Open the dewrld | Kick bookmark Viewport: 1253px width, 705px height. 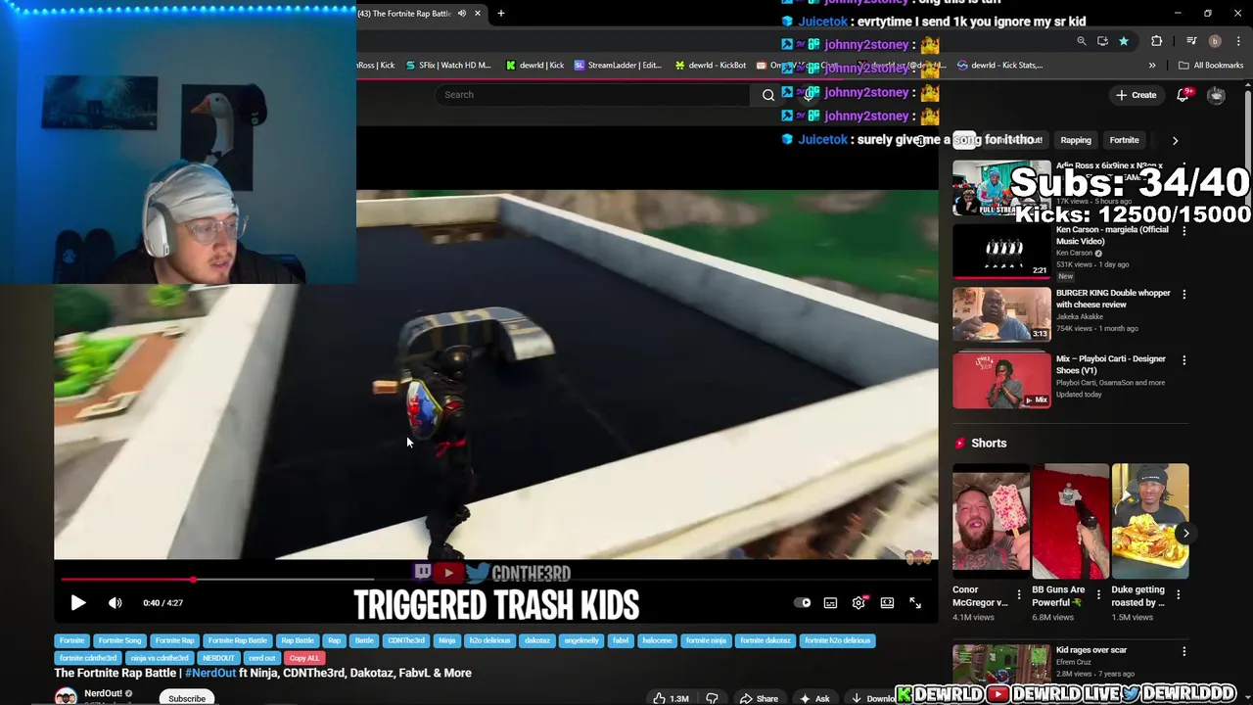[x=534, y=66]
